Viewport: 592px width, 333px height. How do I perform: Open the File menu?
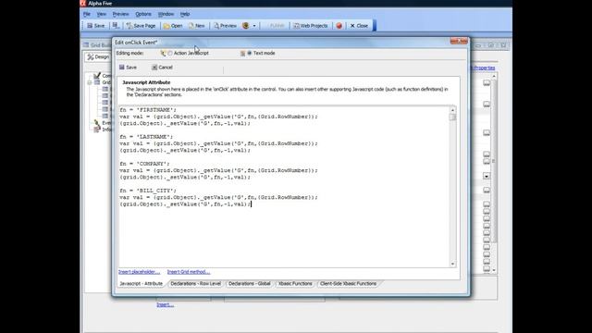[87, 14]
